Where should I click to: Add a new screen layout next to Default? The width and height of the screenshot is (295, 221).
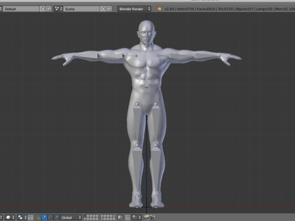42,9
